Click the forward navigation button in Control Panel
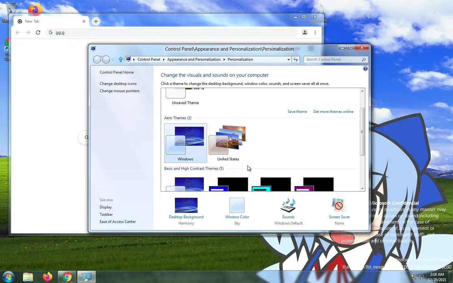Screen dimensions: 453x283 106,59
